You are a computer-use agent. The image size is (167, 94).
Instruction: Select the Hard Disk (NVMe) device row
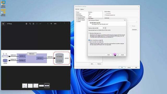coord(89,17)
